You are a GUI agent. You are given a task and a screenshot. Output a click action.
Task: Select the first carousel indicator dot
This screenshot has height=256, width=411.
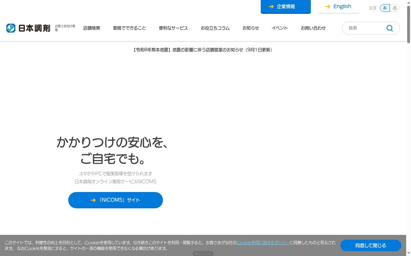click(x=197, y=254)
